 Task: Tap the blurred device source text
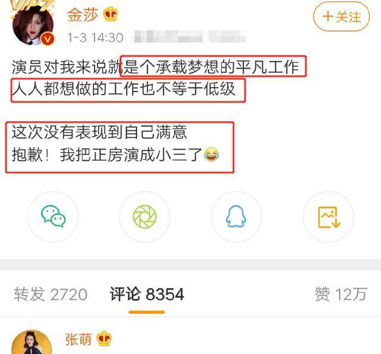point(189,37)
